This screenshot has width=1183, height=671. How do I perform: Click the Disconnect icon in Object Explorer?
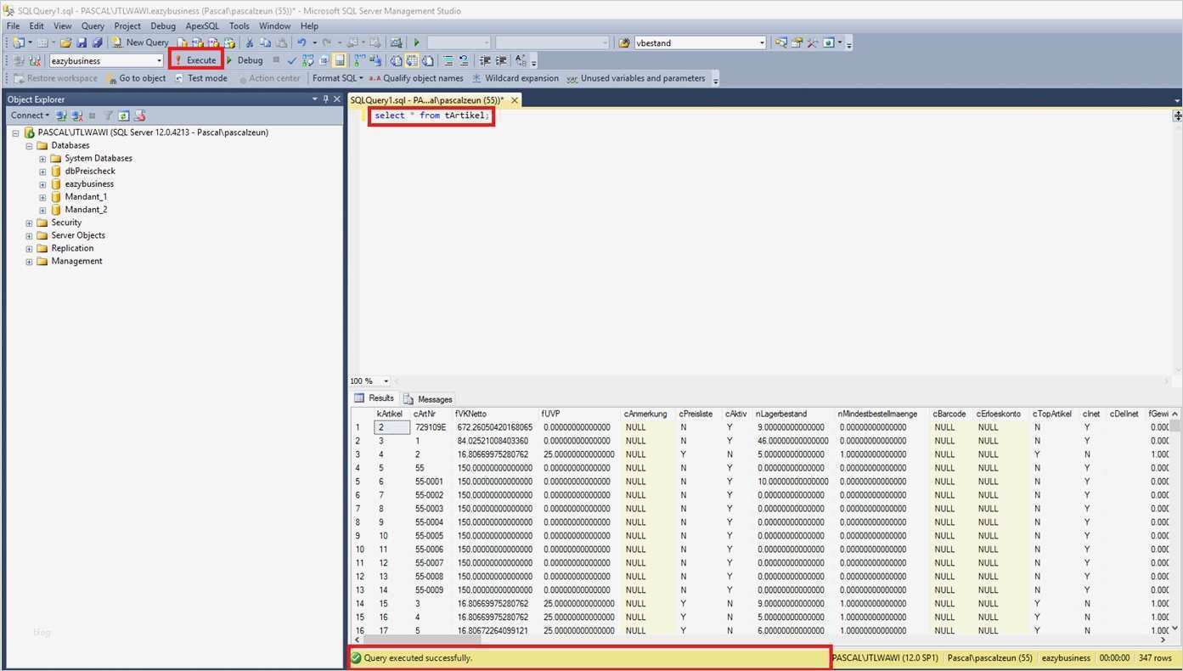[x=76, y=116]
